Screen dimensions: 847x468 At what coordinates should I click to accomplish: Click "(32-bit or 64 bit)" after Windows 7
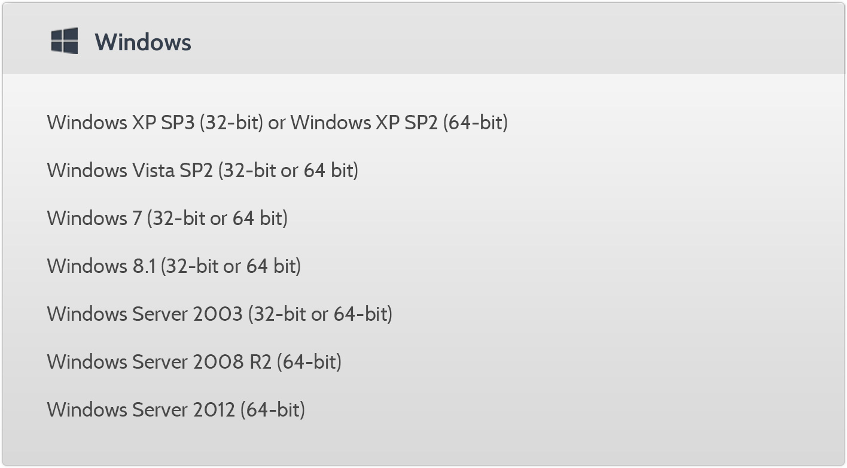(x=218, y=218)
